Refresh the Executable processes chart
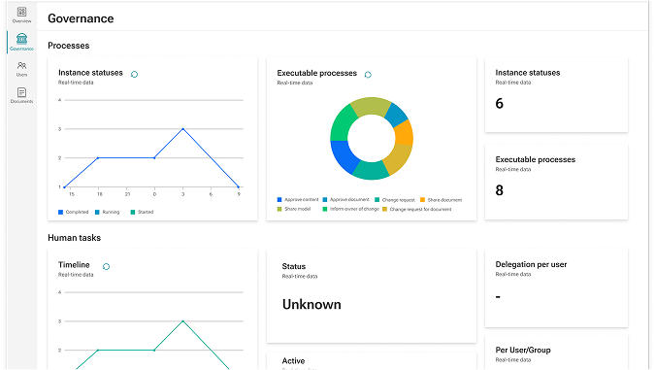Viewport: 655px width, 370px height. point(368,75)
